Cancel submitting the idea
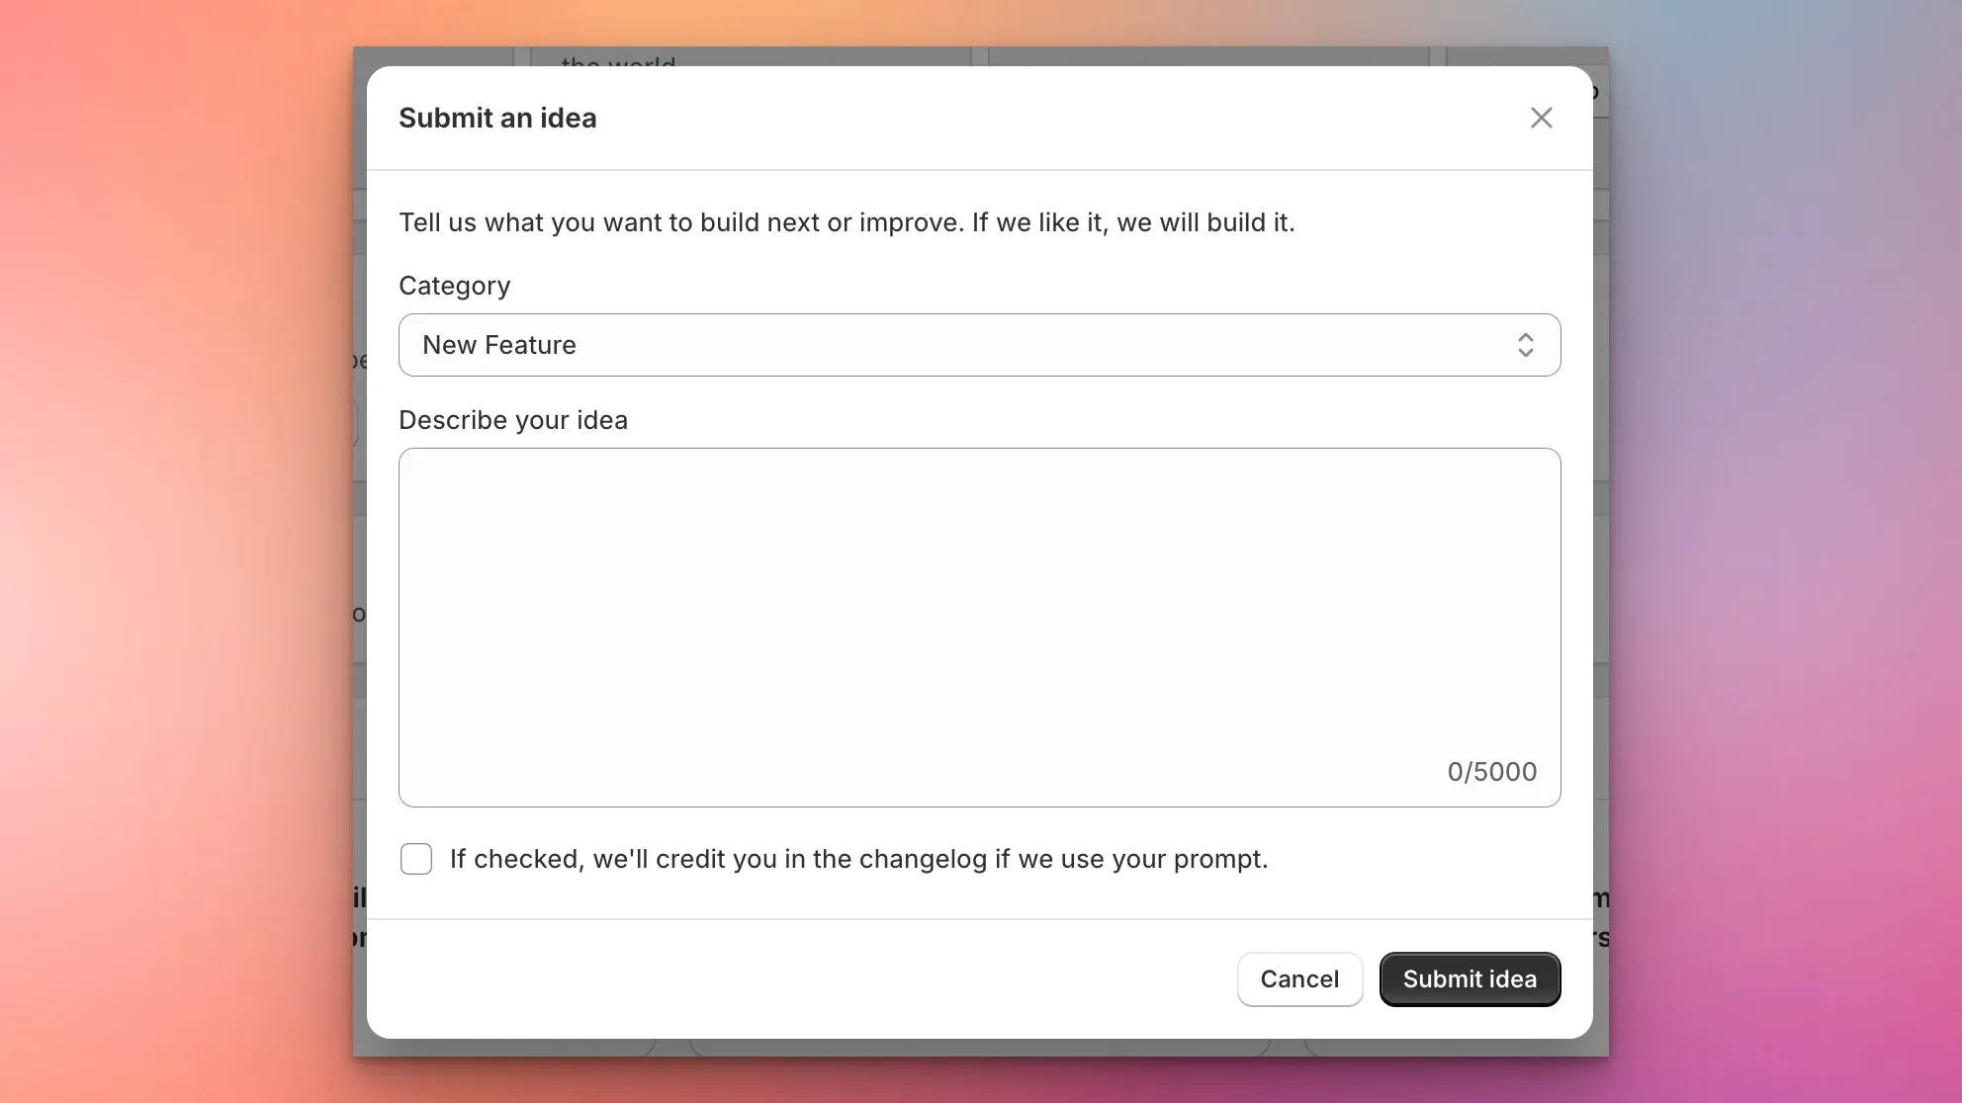 click(1298, 978)
